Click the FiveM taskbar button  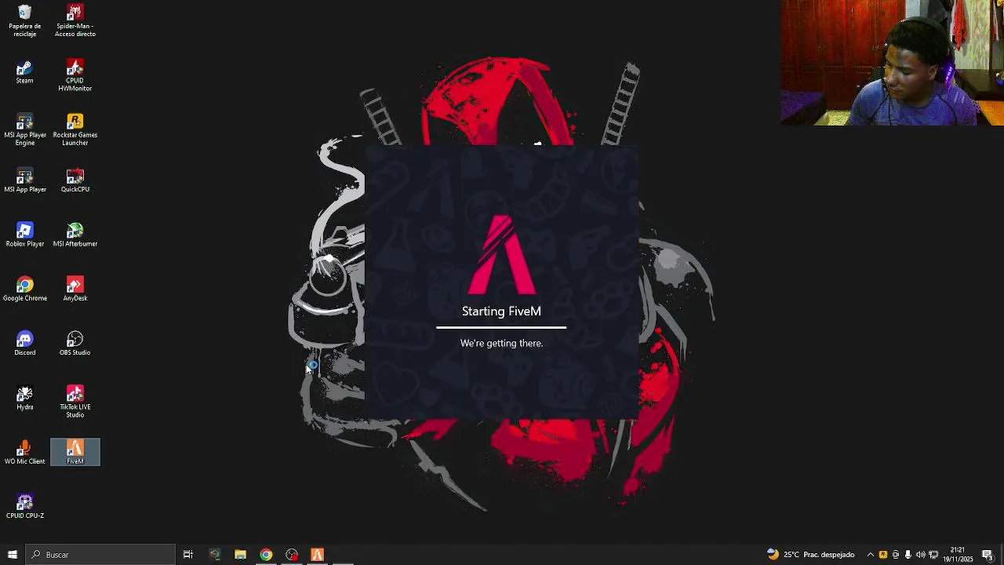click(318, 555)
